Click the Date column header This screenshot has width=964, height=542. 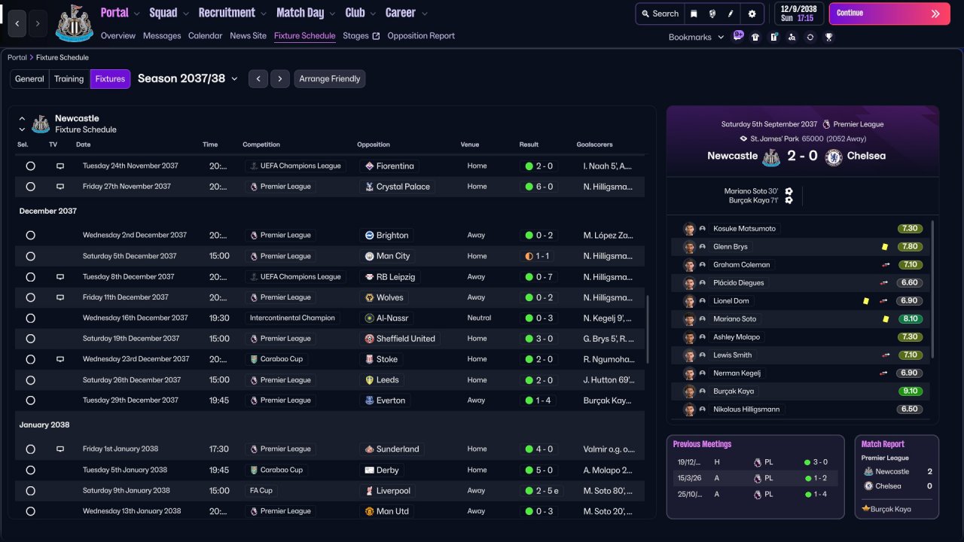pyautogui.click(x=84, y=145)
